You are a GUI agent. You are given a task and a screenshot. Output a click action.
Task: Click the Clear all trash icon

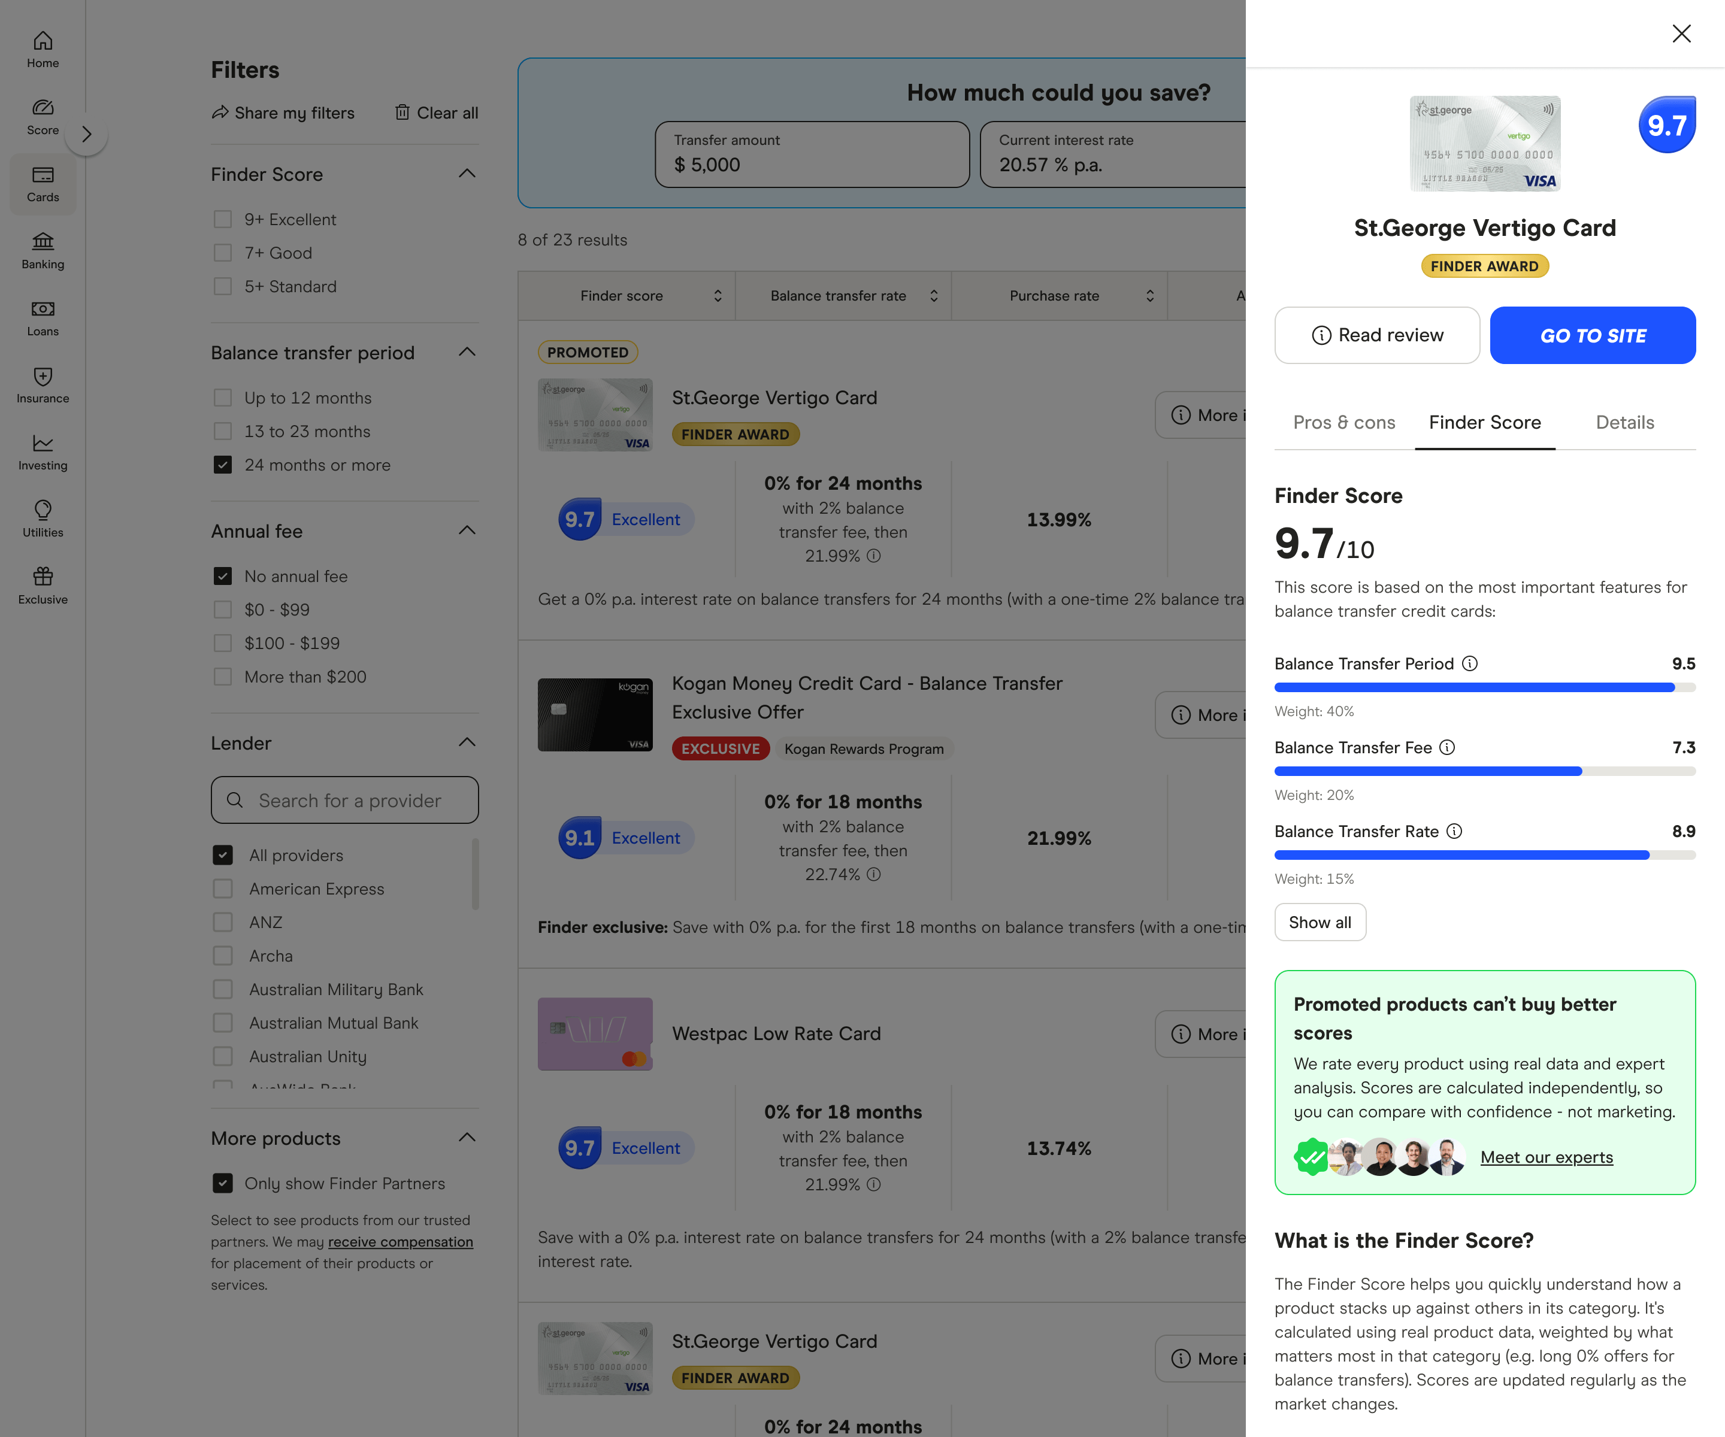[x=402, y=113]
